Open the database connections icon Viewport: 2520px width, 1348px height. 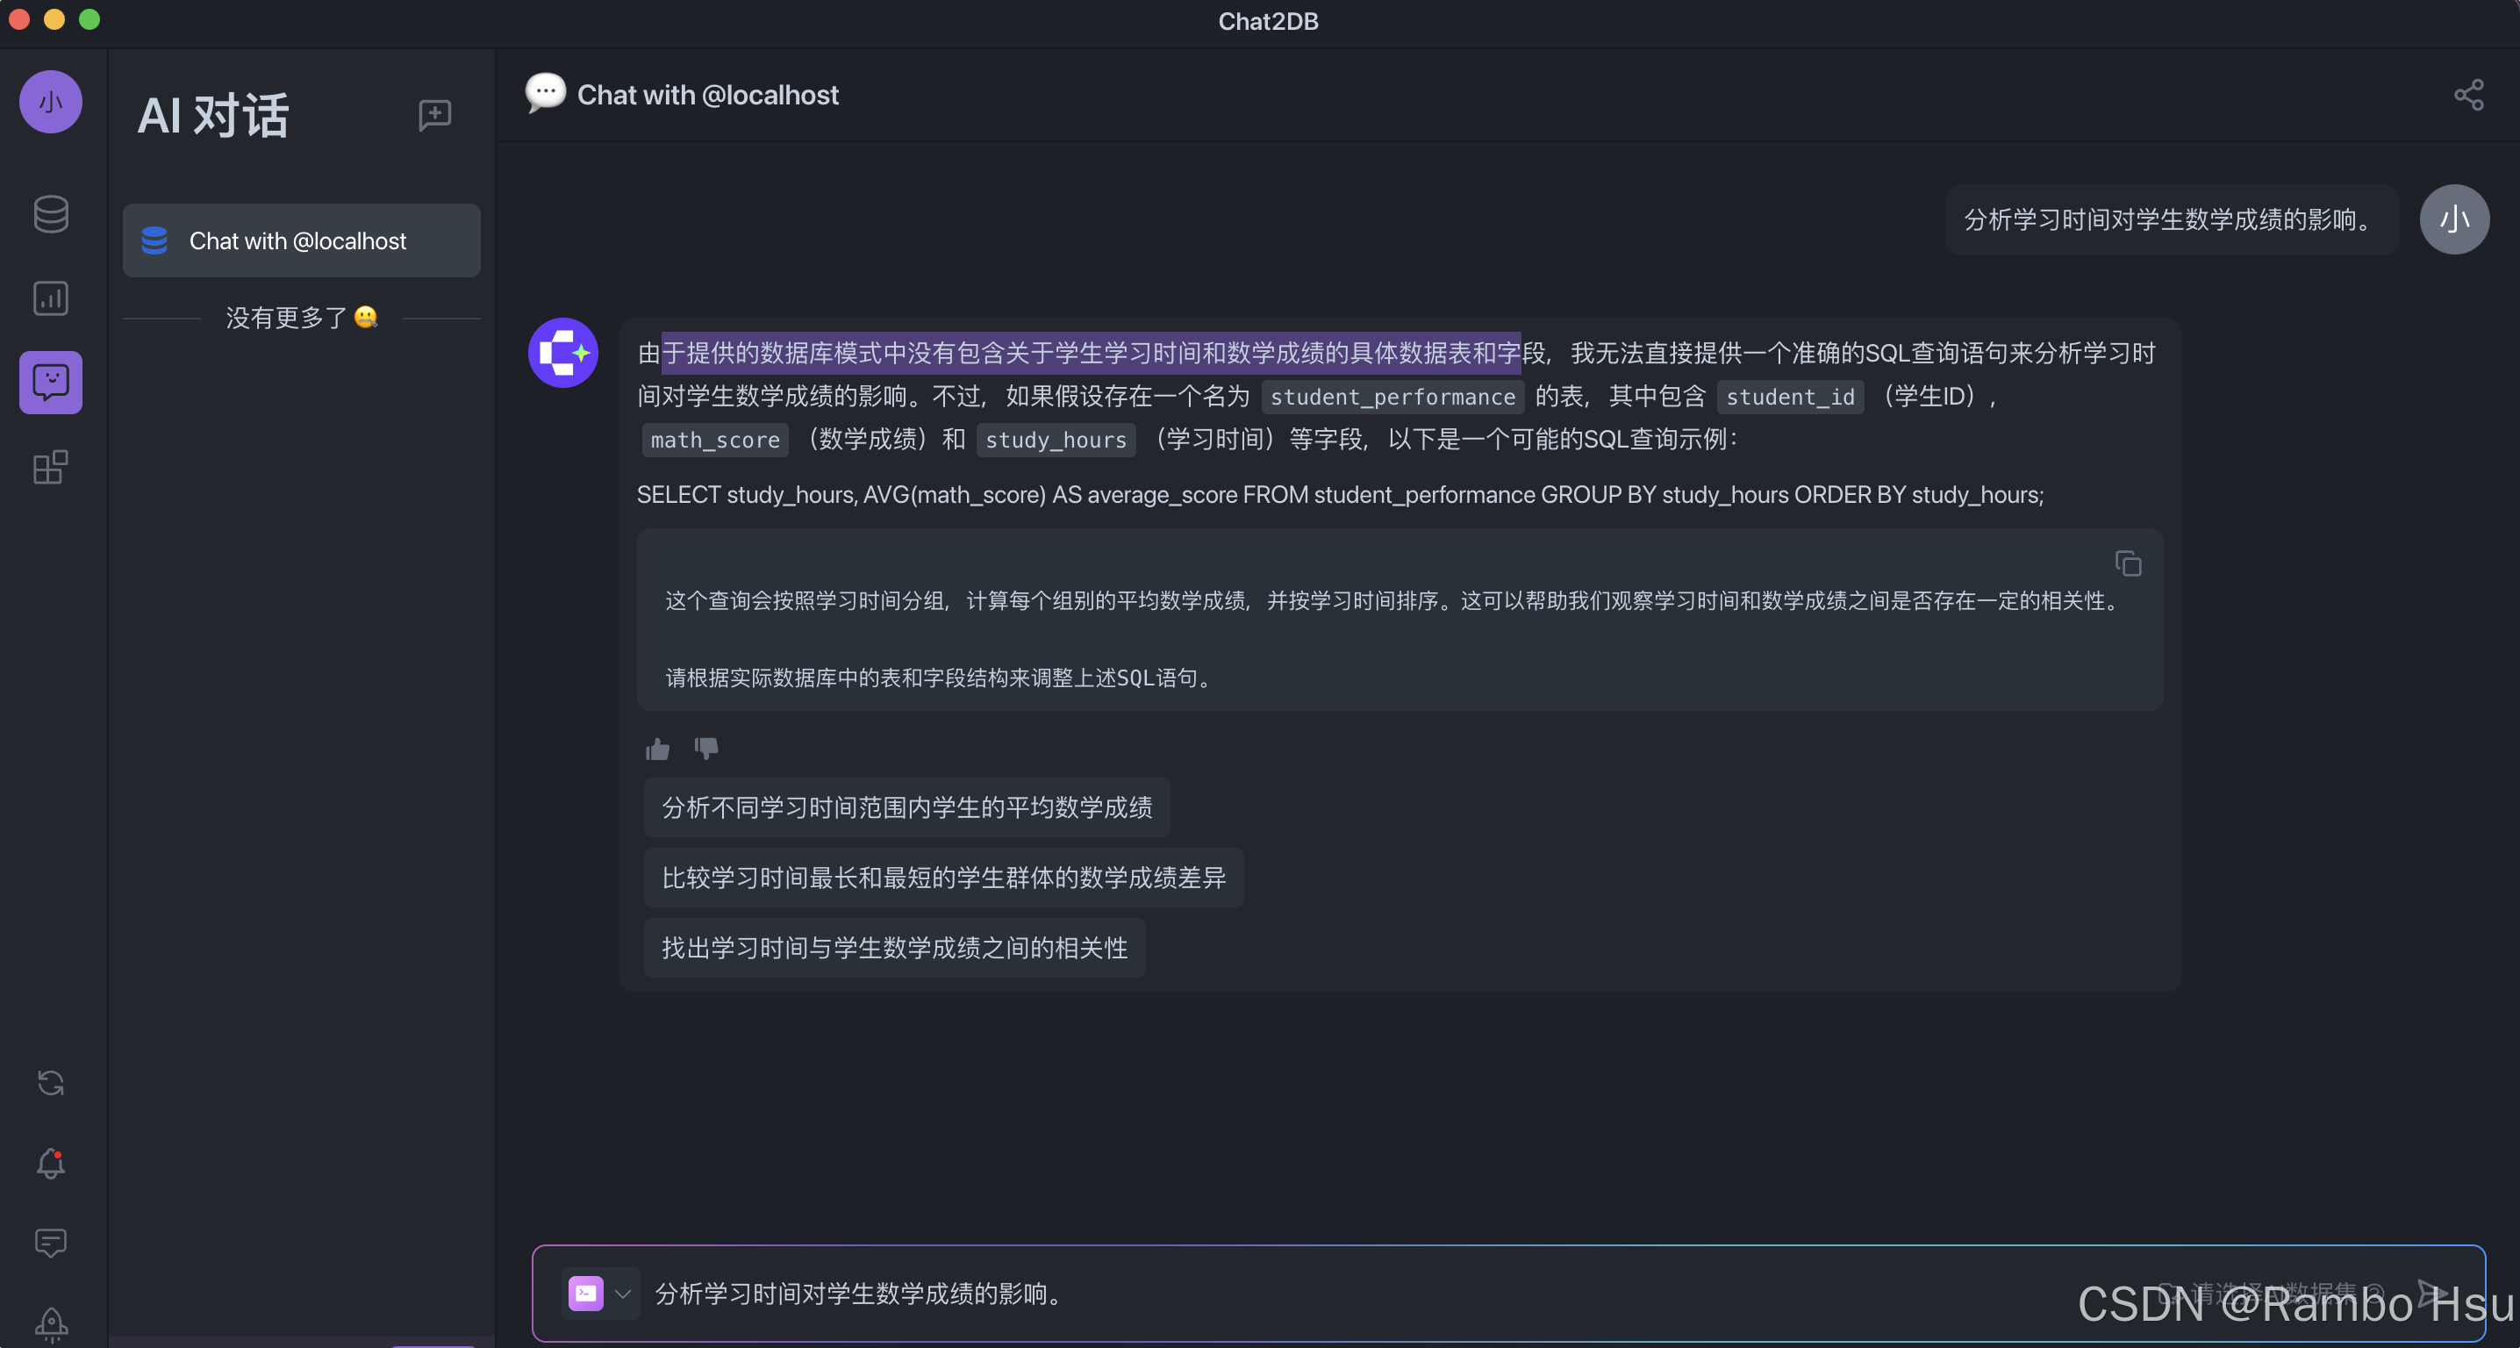click(x=51, y=214)
